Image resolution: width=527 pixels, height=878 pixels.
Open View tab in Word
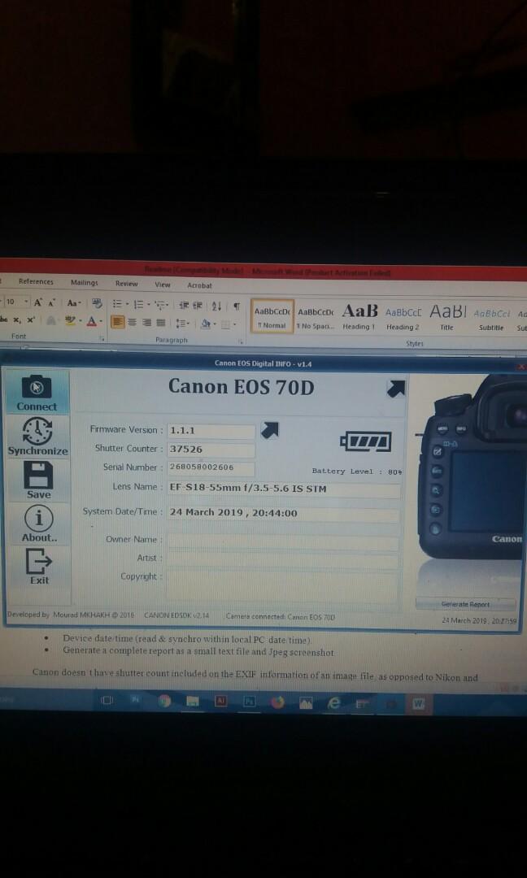point(163,285)
